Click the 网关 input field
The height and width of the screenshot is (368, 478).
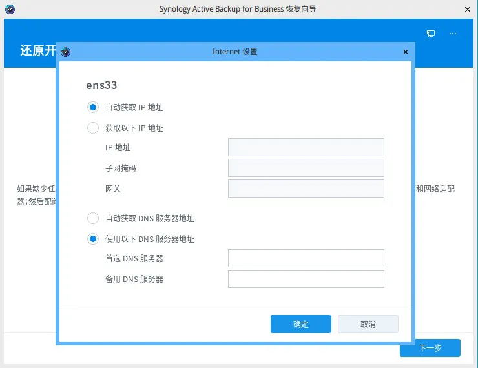tap(306, 189)
